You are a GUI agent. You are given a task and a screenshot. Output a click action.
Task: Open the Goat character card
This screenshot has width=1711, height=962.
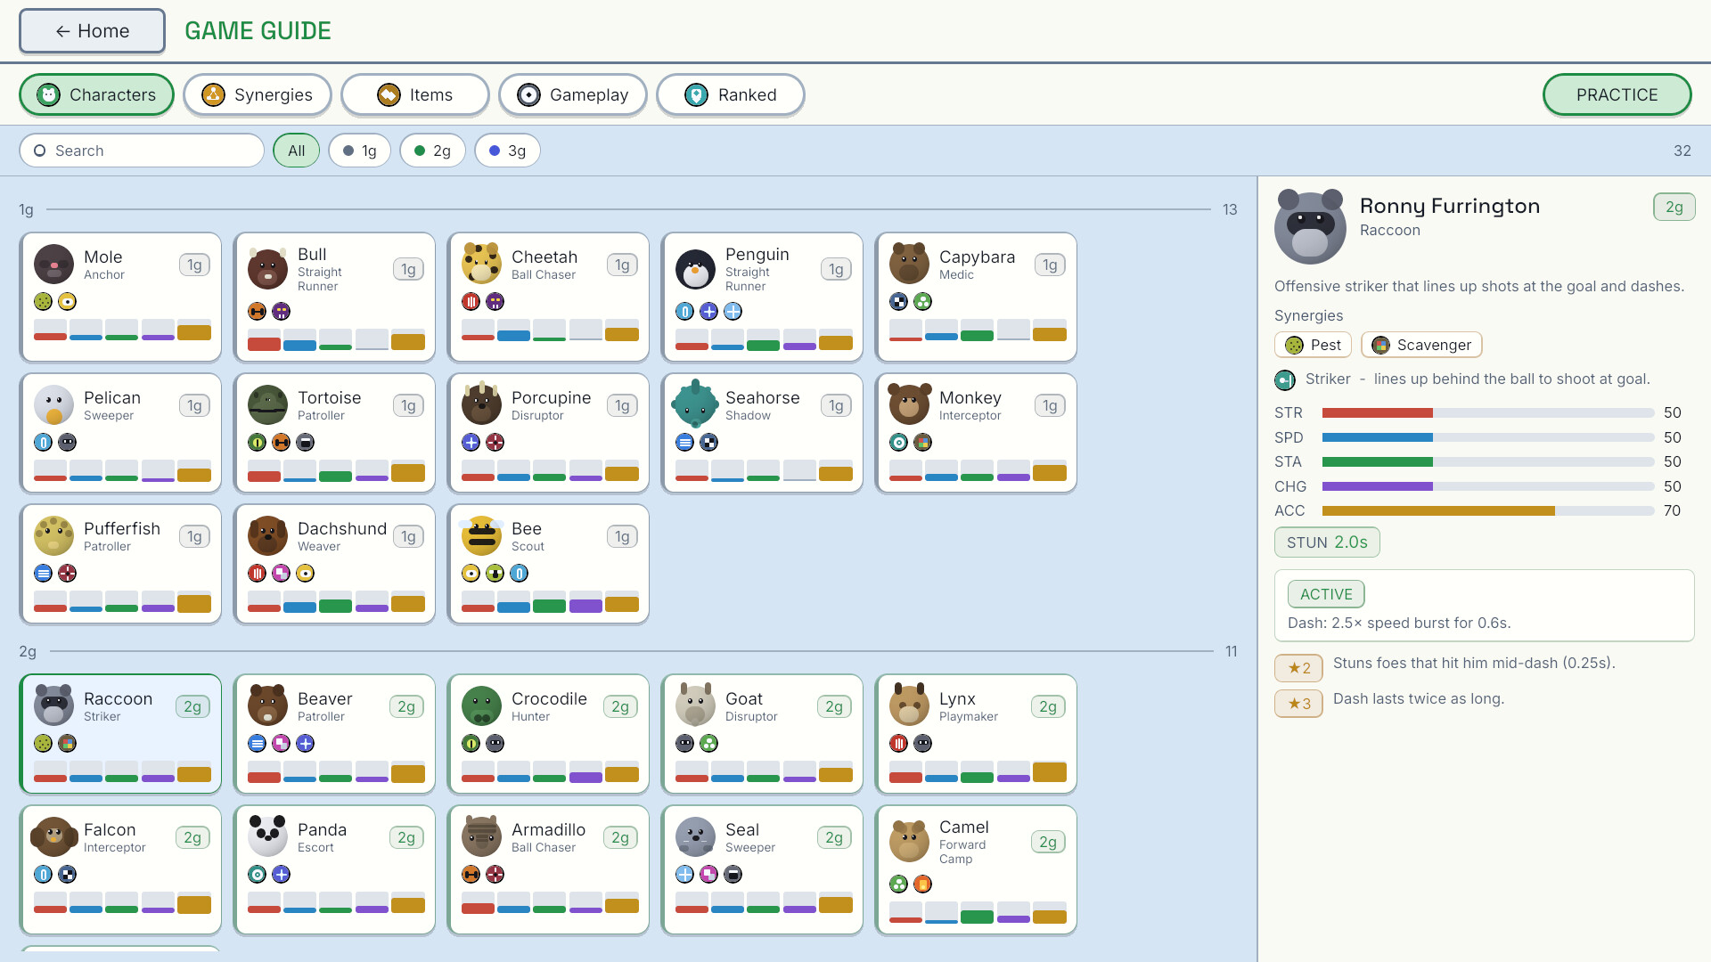coord(762,734)
